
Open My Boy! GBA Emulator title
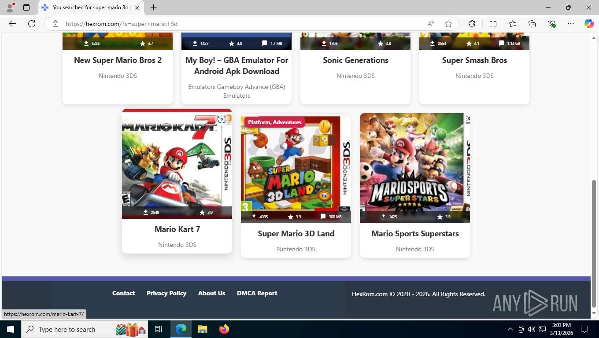click(x=237, y=66)
